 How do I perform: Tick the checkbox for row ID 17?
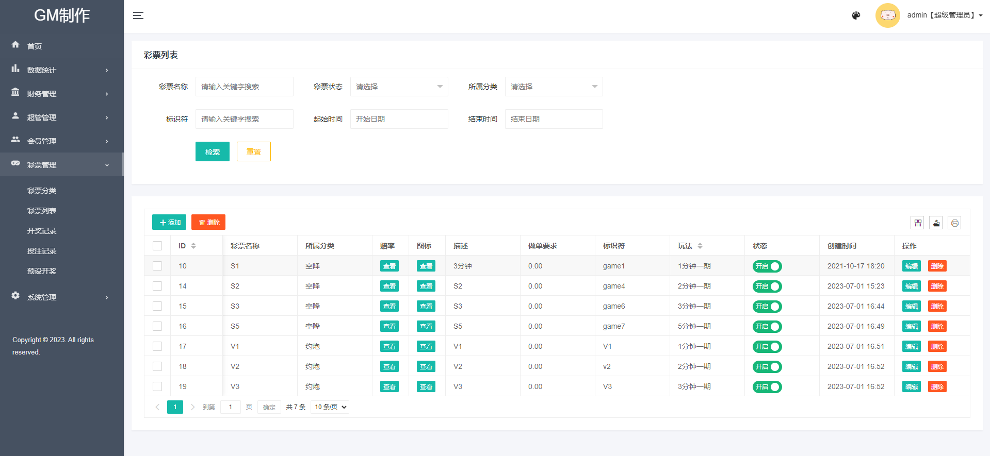(157, 346)
